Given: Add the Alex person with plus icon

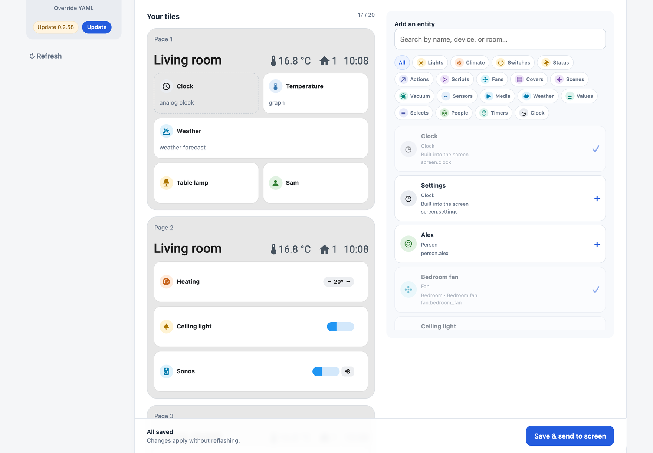Looking at the screenshot, I should point(597,244).
